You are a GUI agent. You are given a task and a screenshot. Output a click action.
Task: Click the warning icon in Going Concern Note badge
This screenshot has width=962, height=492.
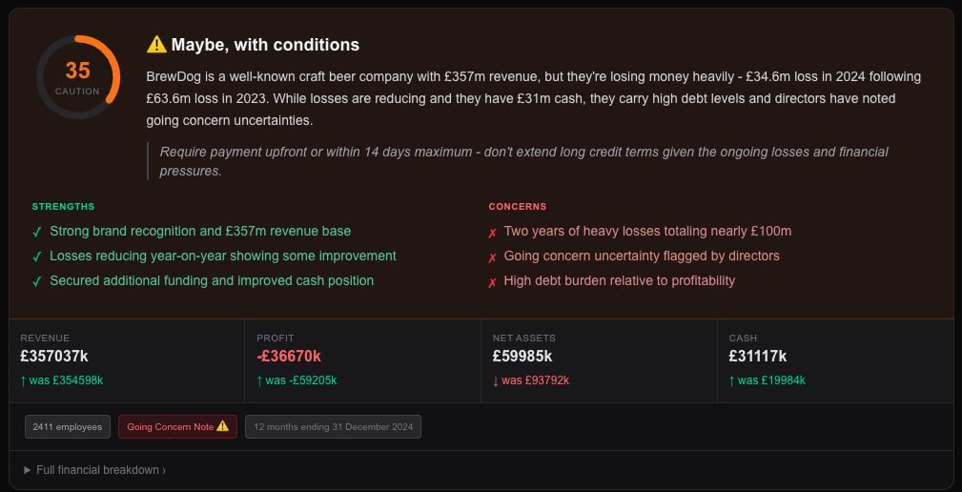point(222,426)
